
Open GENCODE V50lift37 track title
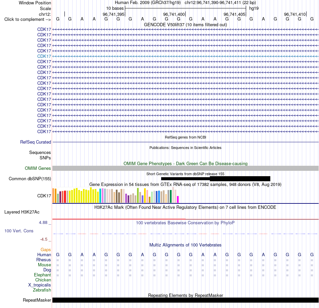point(185,25)
